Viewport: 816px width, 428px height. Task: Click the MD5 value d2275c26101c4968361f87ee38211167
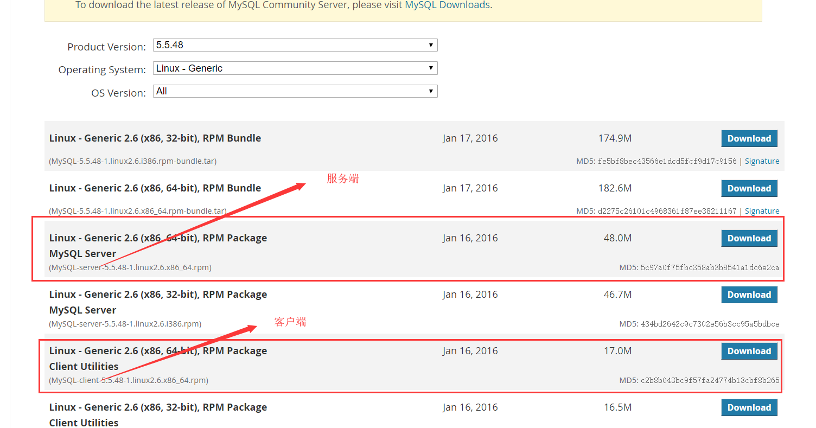[667, 211]
